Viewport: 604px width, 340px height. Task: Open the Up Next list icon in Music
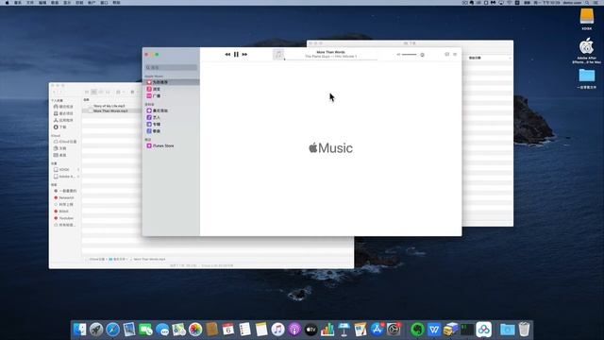tap(455, 55)
